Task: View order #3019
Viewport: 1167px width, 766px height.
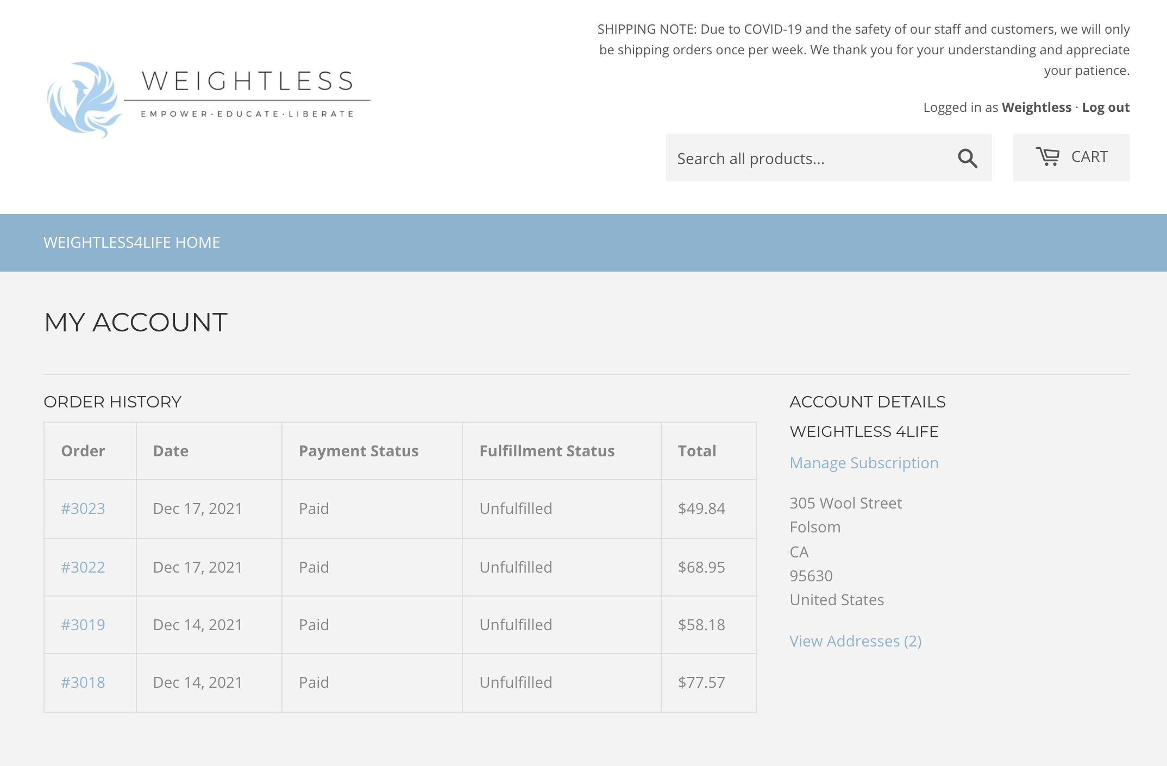Action: coord(83,625)
